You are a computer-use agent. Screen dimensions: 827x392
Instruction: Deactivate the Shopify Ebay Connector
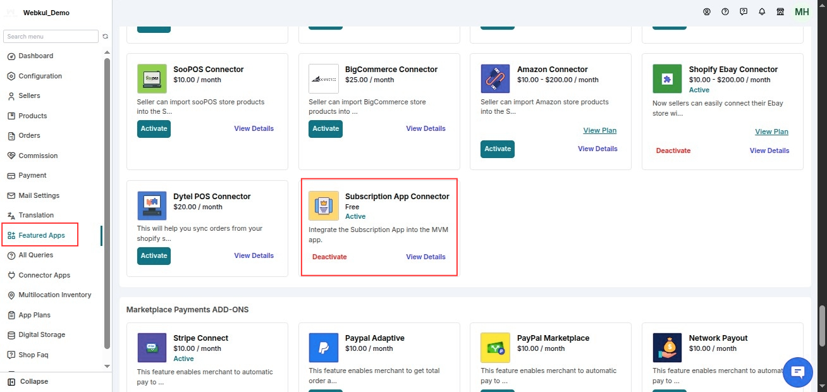click(x=673, y=150)
